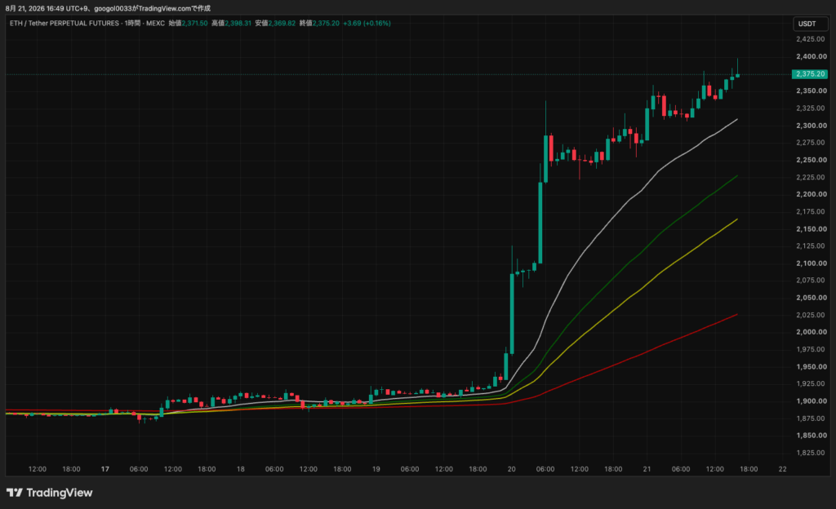The image size is (836, 509).
Task: Click the MEXC exchange label
Action: [155, 24]
